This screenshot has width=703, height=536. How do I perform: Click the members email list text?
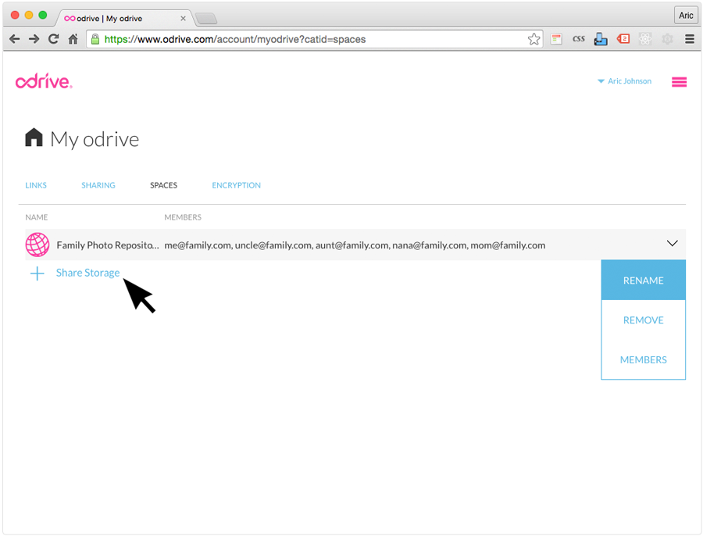pyautogui.click(x=355, y=245)
